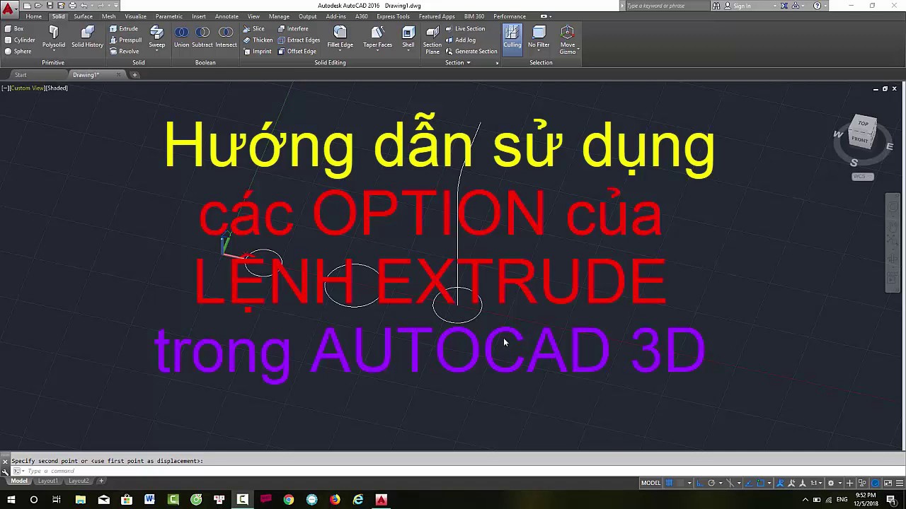The width and height of the screenshot is (906, 509).
Task: Open the Custom View viewport label menu
Action: (x=28, y=88)
